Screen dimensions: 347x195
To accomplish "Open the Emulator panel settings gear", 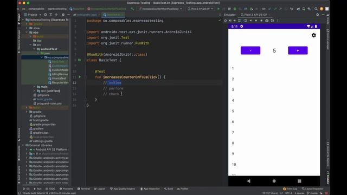I will point(318,15).
